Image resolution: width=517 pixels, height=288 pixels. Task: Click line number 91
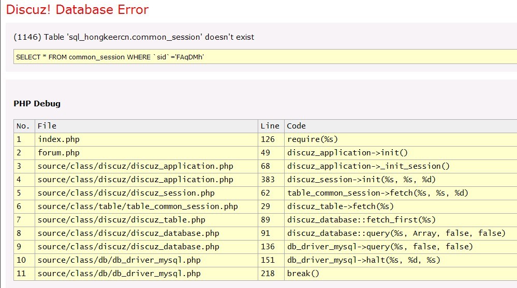coord(271,233)
